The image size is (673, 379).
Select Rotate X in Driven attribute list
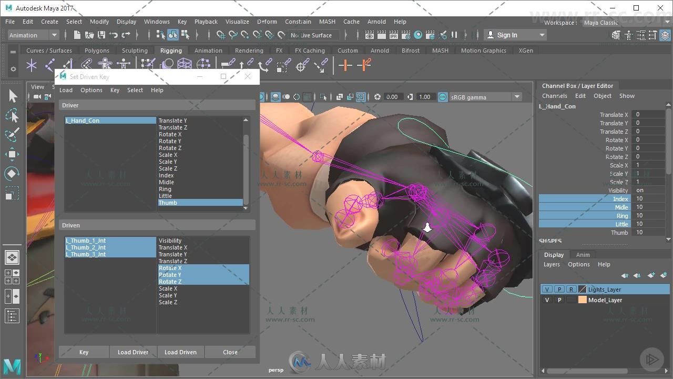coord(203,268)
